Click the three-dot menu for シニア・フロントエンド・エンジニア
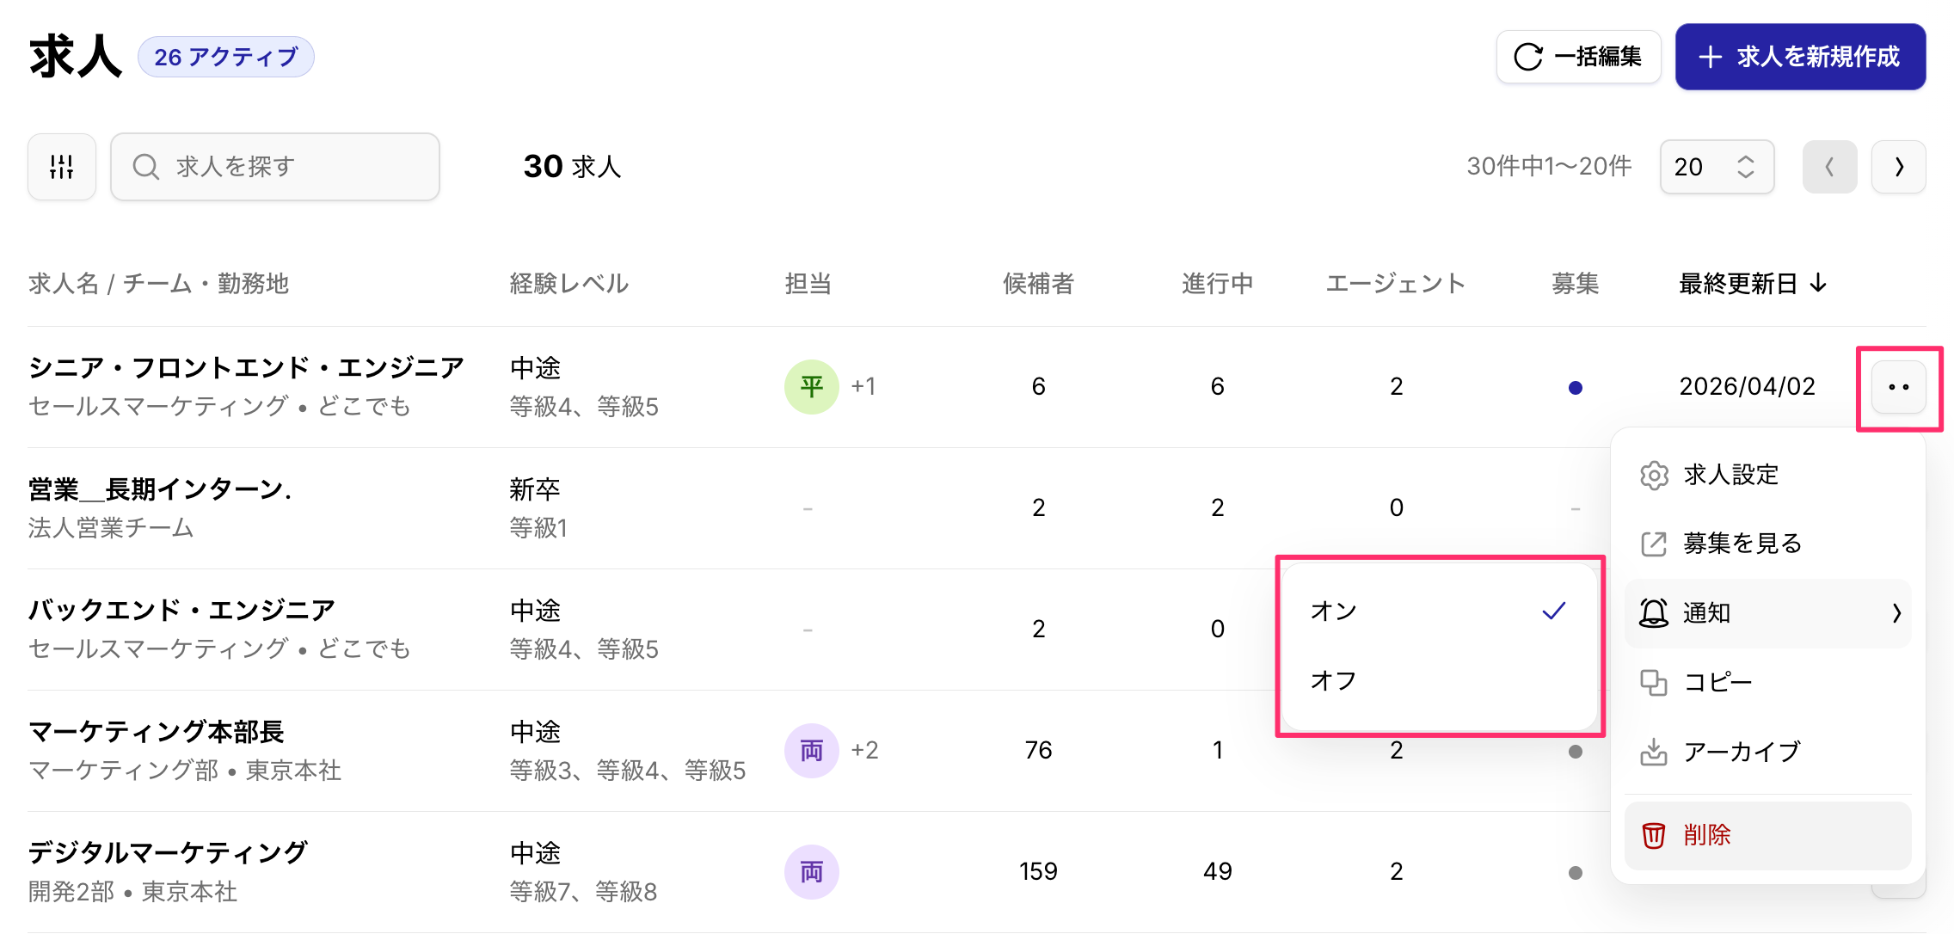Image resolution: width=1954 pixels, height=934 pixels. point(1898,387)
